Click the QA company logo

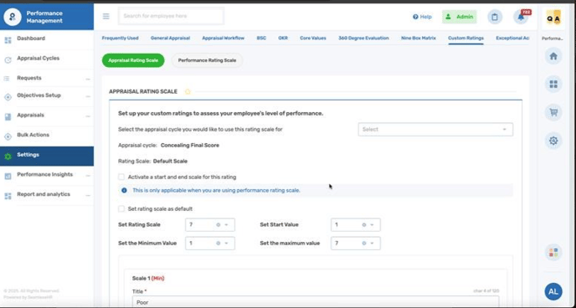pyautogui.click(x=553, y=18)
